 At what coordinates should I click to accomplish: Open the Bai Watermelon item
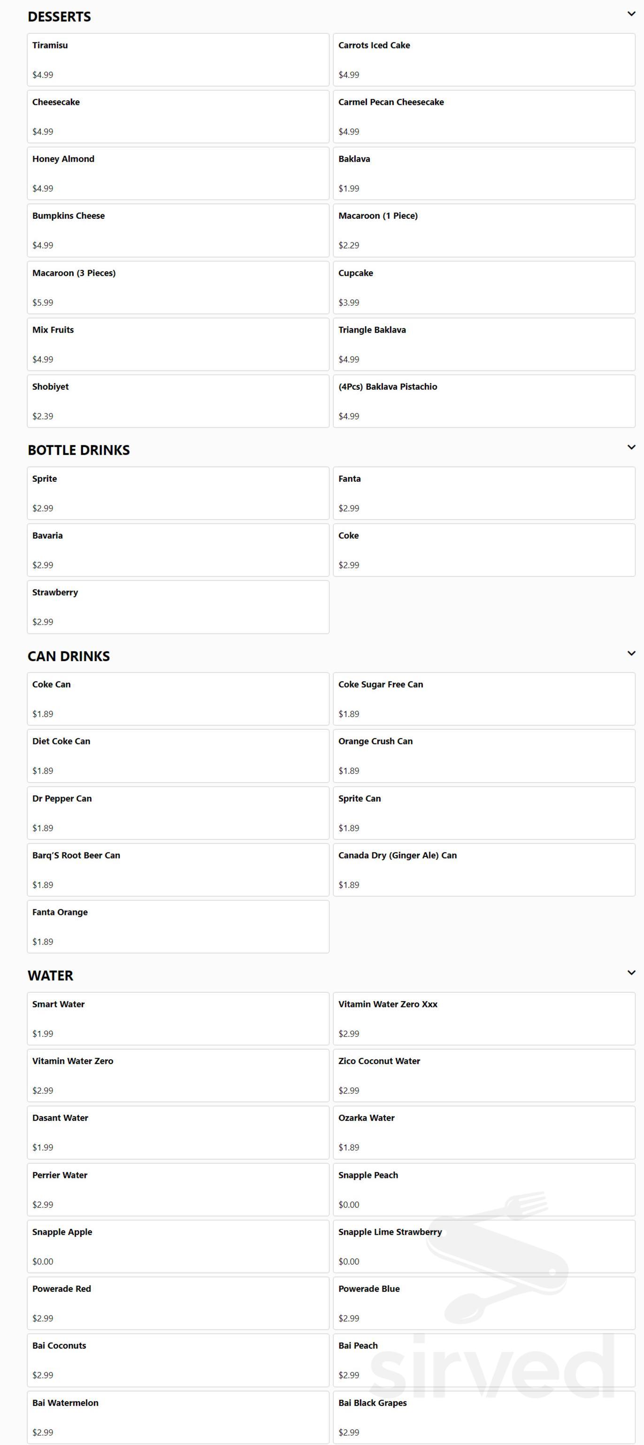[178, 1417]
